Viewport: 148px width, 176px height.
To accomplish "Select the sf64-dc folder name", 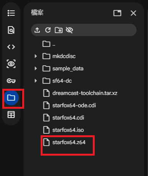I will (62, 81).
